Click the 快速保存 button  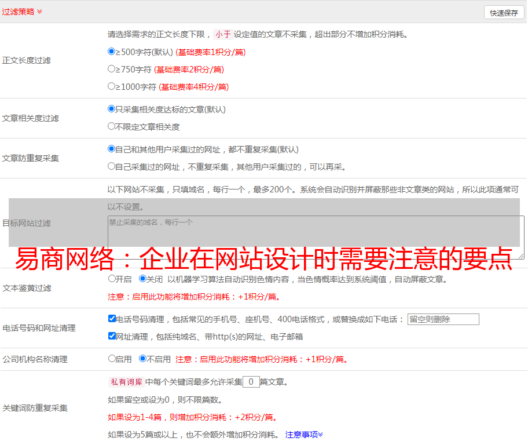[x=504, y=13]
